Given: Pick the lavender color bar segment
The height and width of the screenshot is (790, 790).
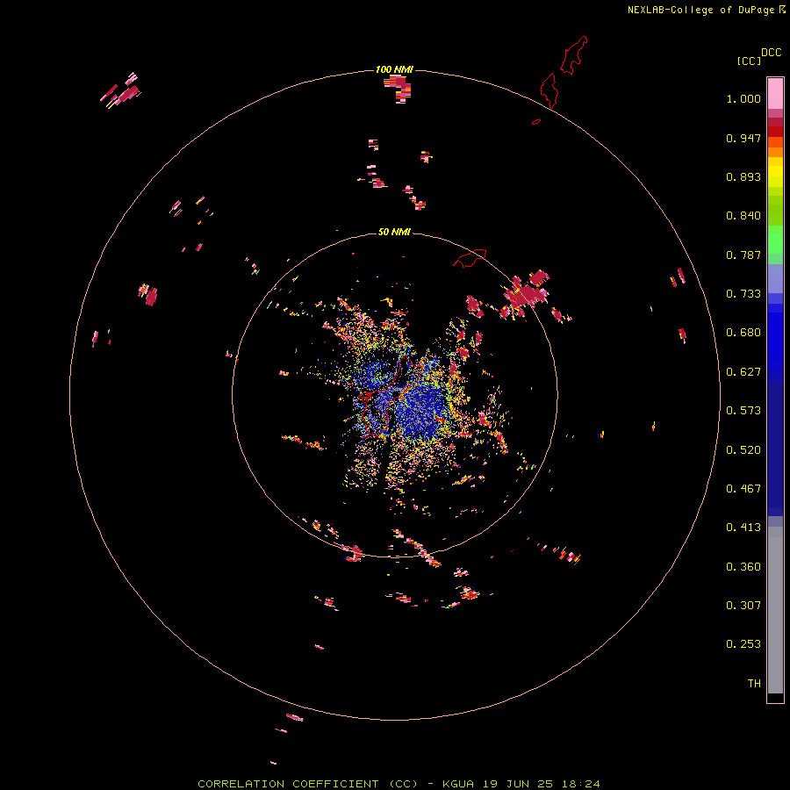Looking at the screenshot, I should pyautogui.click(x=775, y=279).
